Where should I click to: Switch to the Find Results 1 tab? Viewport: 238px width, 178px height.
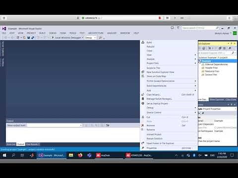[x=33, y=144]
